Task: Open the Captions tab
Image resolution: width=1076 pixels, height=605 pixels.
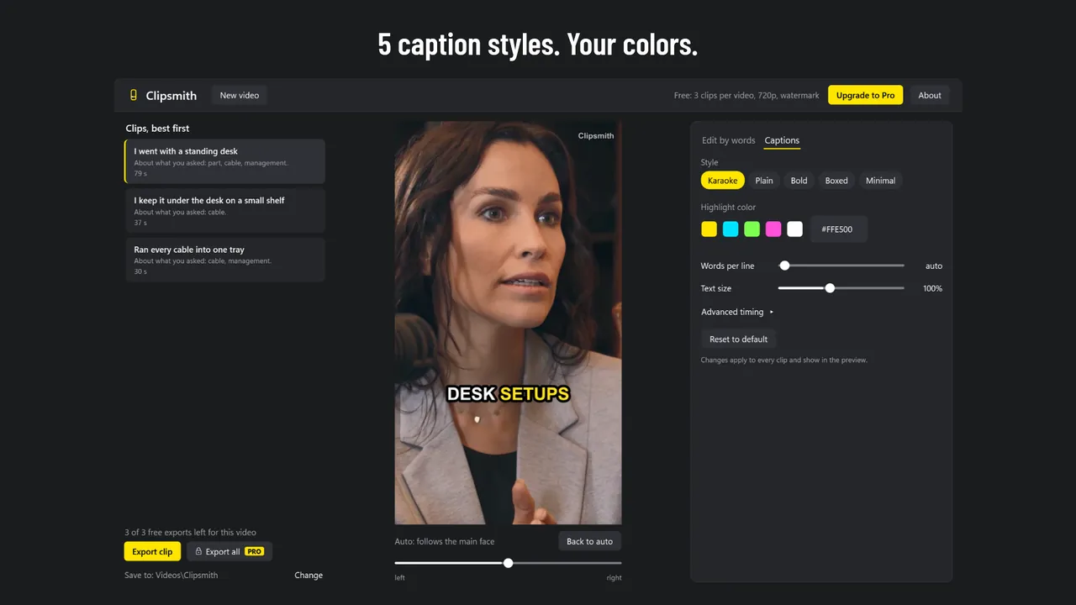Action: [x=782, y=140]
